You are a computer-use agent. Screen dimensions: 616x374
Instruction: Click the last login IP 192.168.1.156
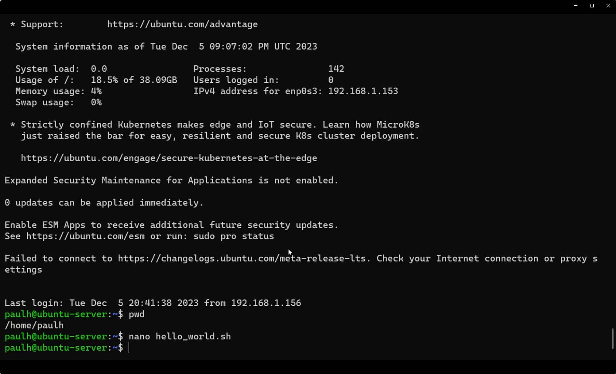[x=266, y=303]
